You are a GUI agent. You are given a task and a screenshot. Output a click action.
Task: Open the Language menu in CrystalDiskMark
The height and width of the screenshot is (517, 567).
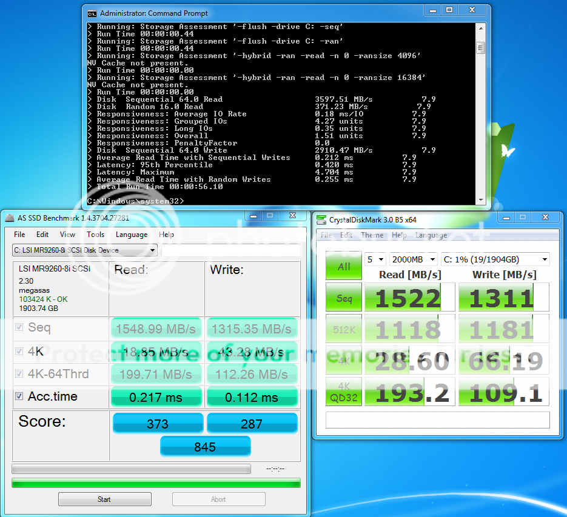[x=431, y=235]
